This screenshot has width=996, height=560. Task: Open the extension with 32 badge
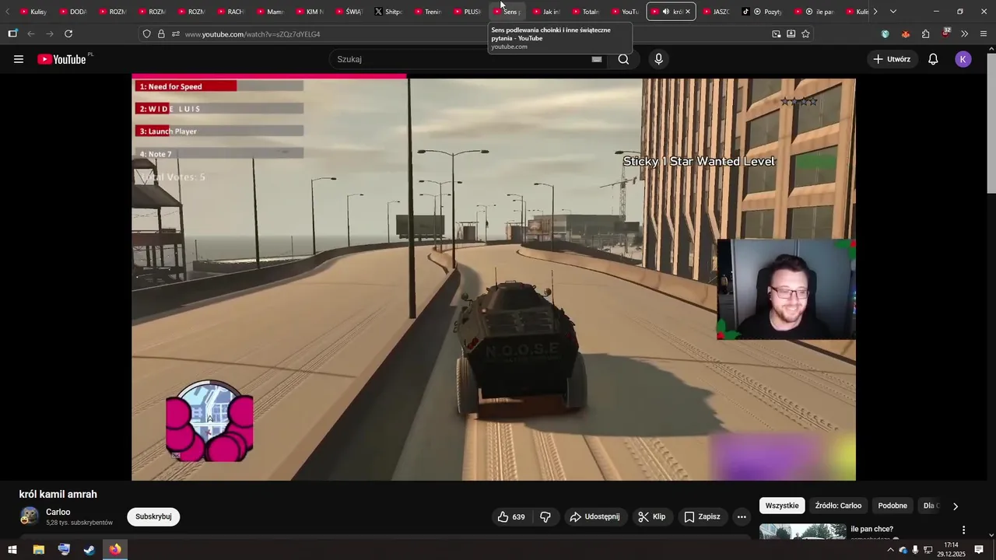[945, 33]
